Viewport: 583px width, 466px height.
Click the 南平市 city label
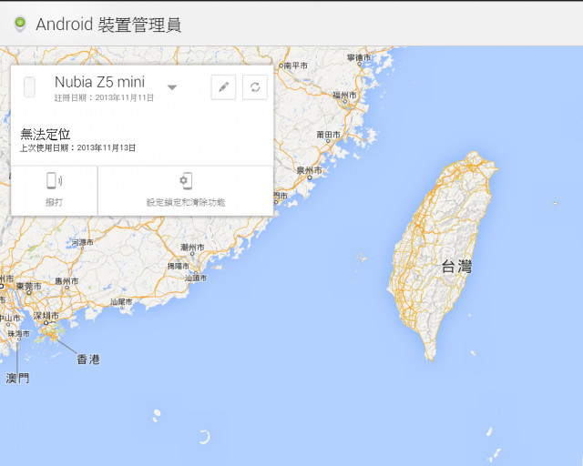coord(295,66)
